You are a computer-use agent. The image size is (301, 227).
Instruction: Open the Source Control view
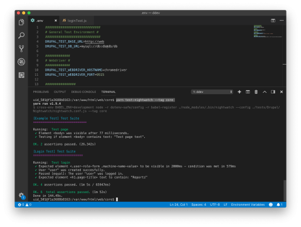pyautogui.click(x=21, y=48)
